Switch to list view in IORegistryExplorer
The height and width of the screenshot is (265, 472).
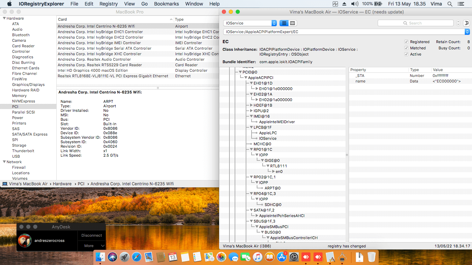click(x=284, y=23)
